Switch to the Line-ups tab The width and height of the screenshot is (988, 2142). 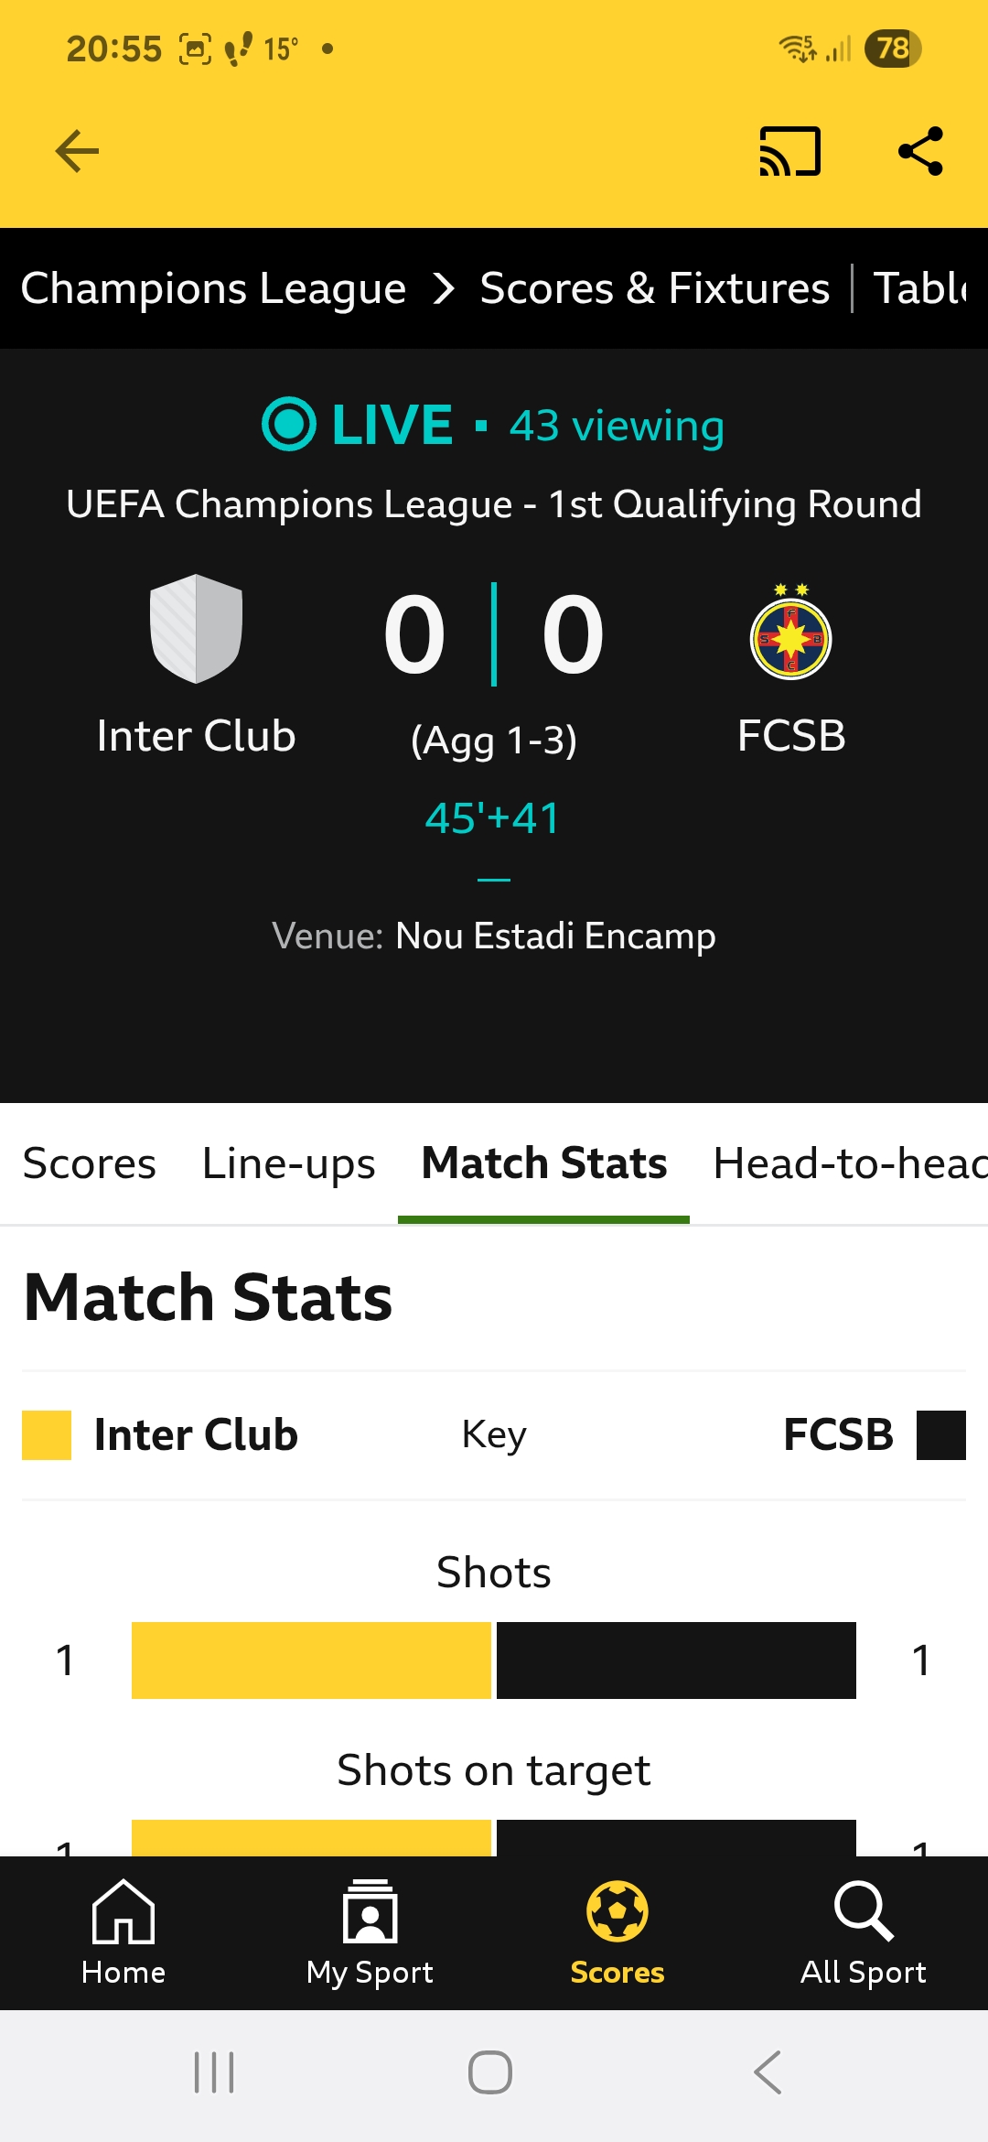point(288,1163)
